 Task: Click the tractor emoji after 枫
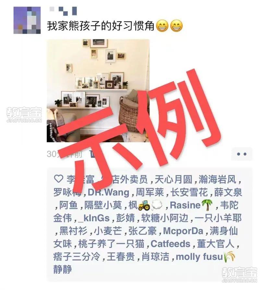coord(144,205)
